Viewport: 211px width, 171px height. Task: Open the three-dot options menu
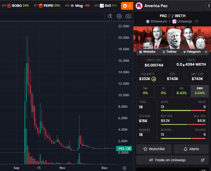pyautogui.click(x=209, y=6)
